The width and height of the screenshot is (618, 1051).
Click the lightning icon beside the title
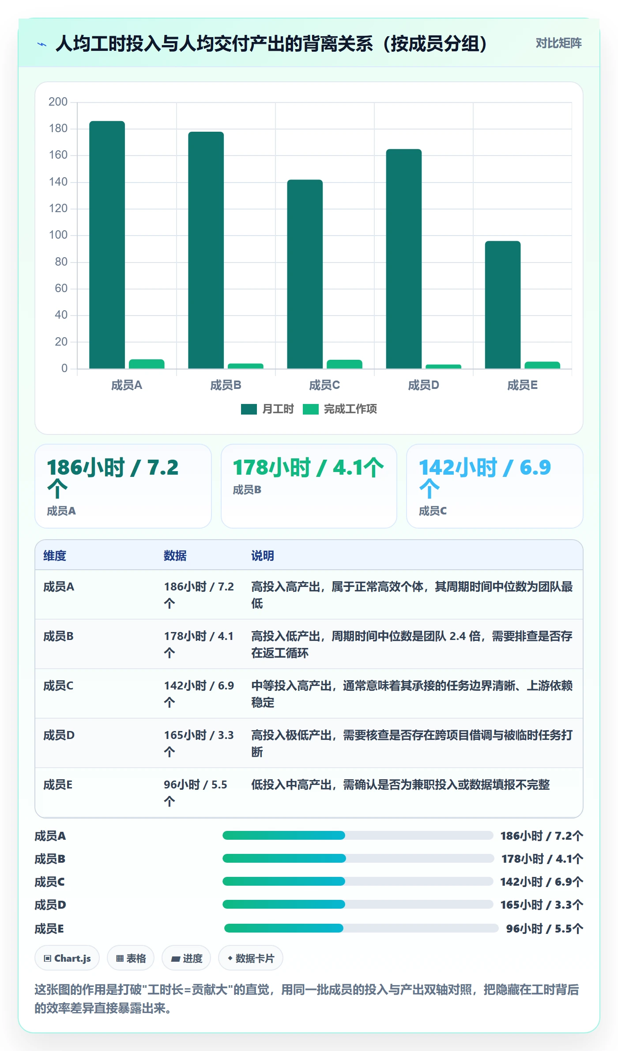click(x=42, y=44)
